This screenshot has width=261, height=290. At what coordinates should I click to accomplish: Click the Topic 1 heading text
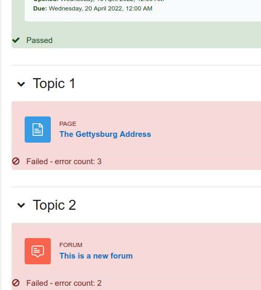tap(54, 83)
